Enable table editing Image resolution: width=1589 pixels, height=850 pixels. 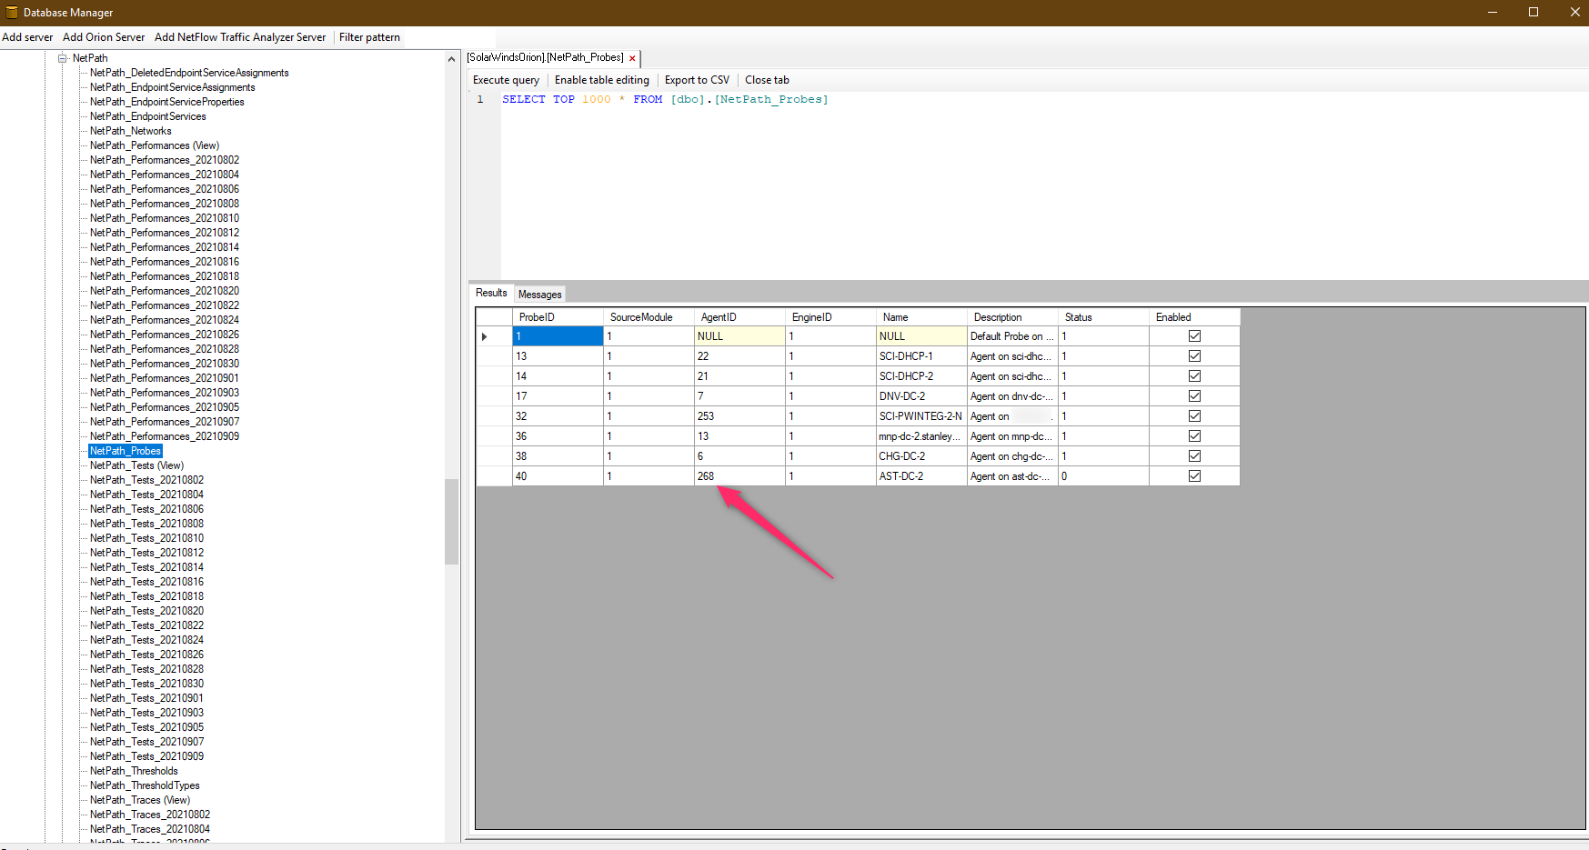(601, 80)
